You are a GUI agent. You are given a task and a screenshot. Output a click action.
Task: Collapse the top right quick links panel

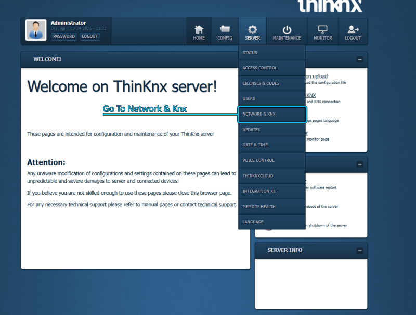coord(360,59)
